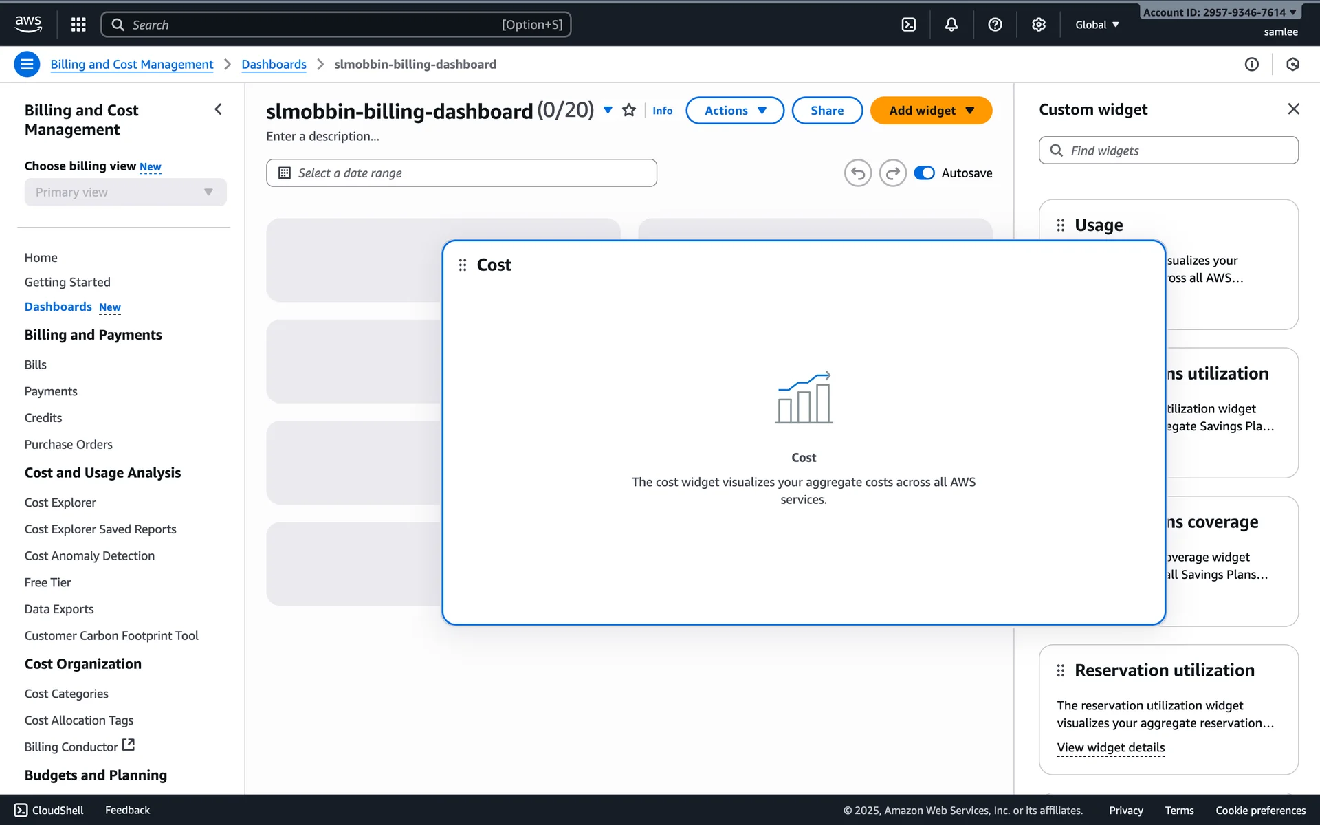Open View widget details link
The image size is (1320, 825).
1110,747
